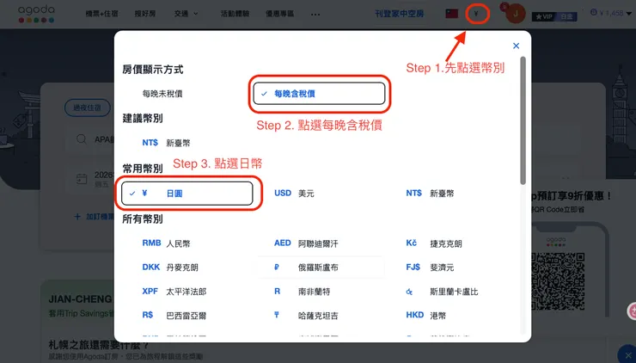Click the calendar date icon behind dialog
636x363 pixels.
82,179
